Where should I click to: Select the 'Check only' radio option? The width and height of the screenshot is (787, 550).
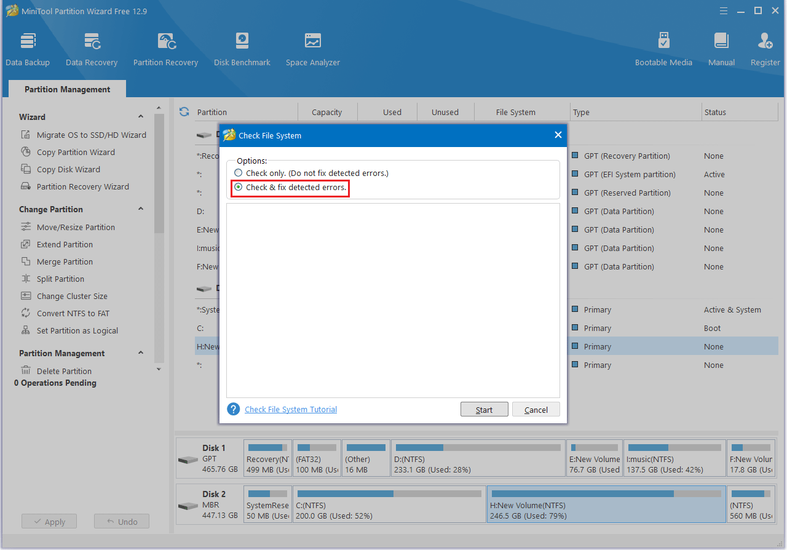pyautogui.click(x=239, y=173)
